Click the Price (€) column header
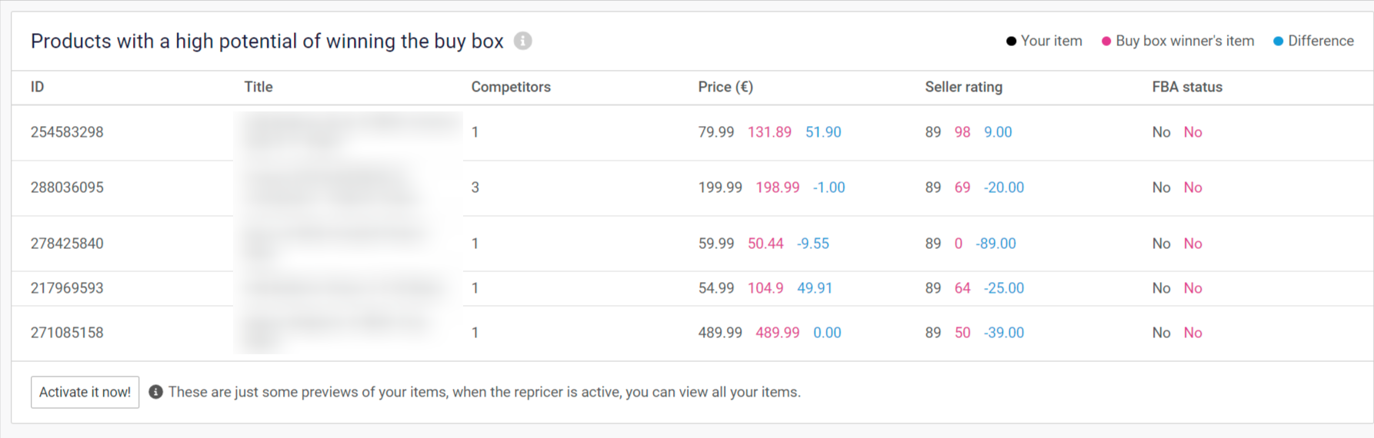The width and height of the screenshot is (1374, 438). (x=725, y=87)
